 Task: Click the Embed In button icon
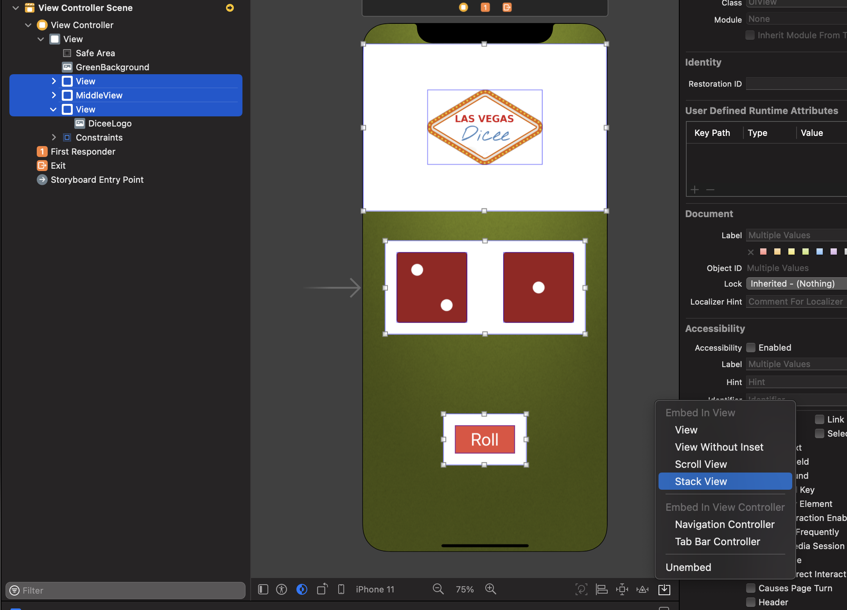[664, 589]
